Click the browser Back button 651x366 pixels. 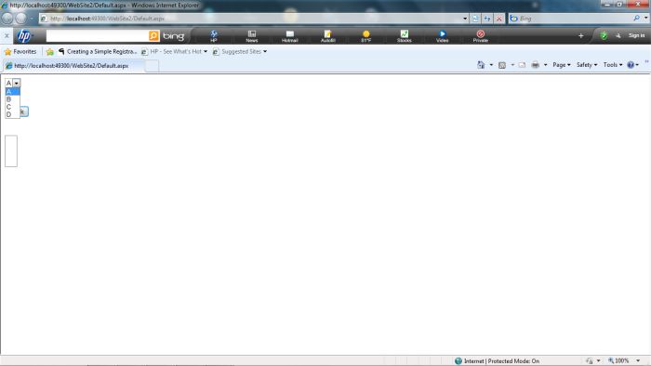pos(7,19)
